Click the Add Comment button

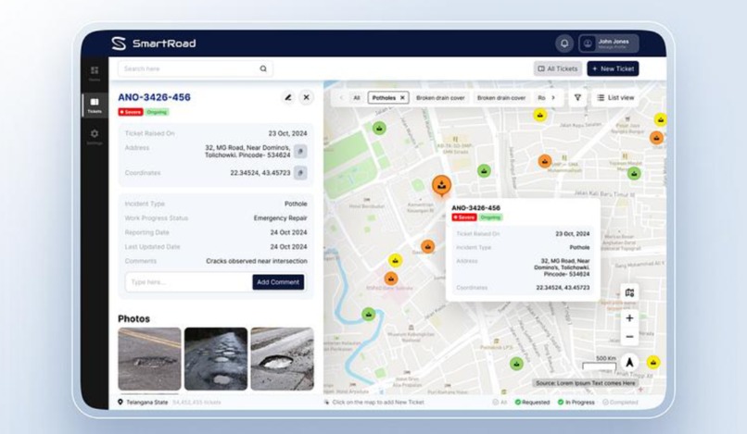tap(278, 281)
